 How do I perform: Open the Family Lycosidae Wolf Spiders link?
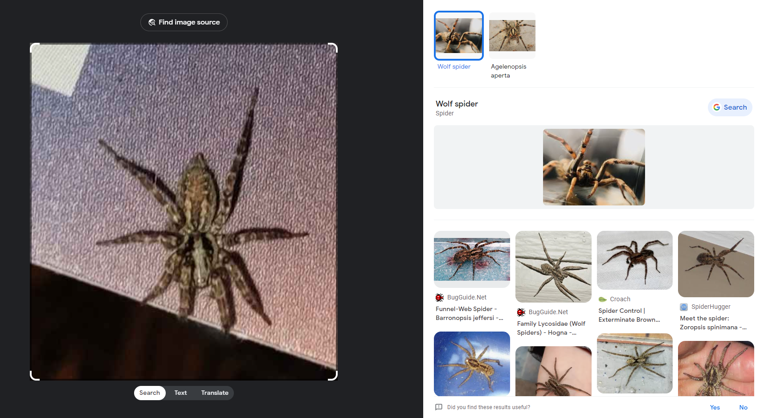[552, 328]
